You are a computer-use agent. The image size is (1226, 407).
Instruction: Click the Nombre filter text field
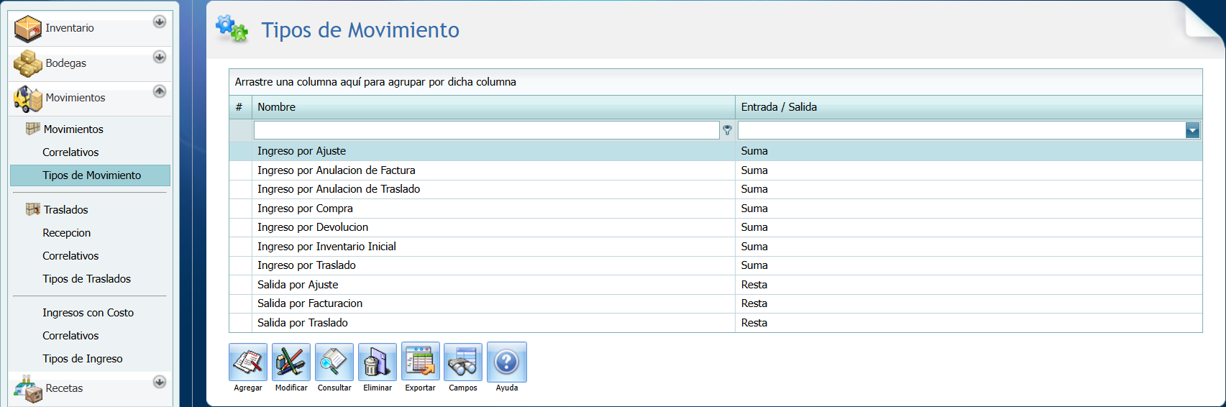[x=486, y=130]
